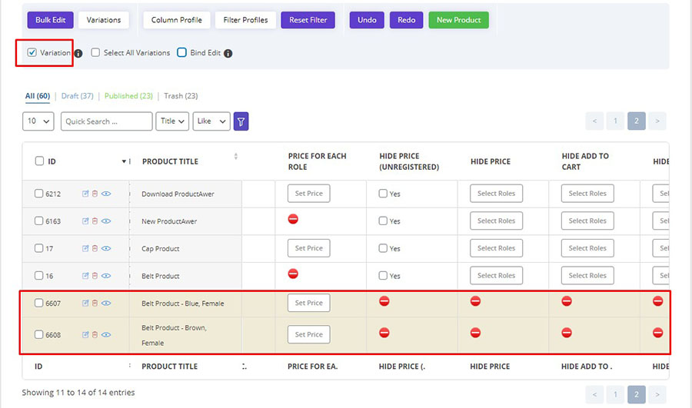Create a New Product
This screenshot has width=692, height=408.
coord(458,20)
